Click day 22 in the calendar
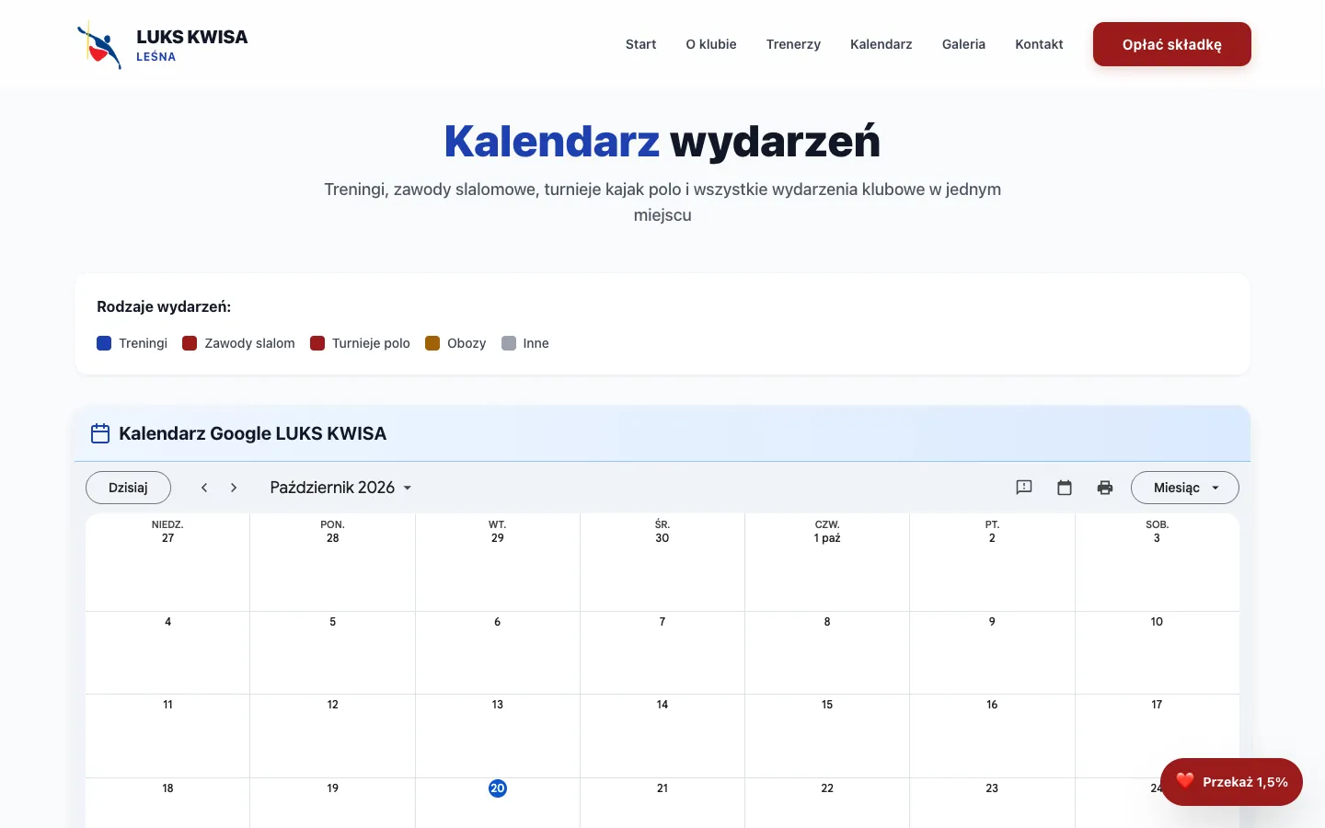Screen dimensions: 1325x828 pyautogui.click(x=827, y=788)
